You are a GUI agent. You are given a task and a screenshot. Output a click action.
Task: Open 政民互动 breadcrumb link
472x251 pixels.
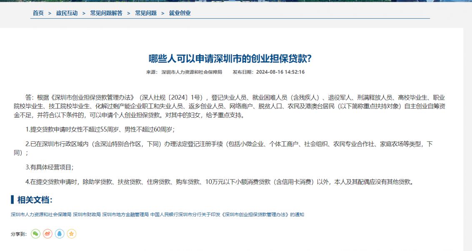(67, 13)
